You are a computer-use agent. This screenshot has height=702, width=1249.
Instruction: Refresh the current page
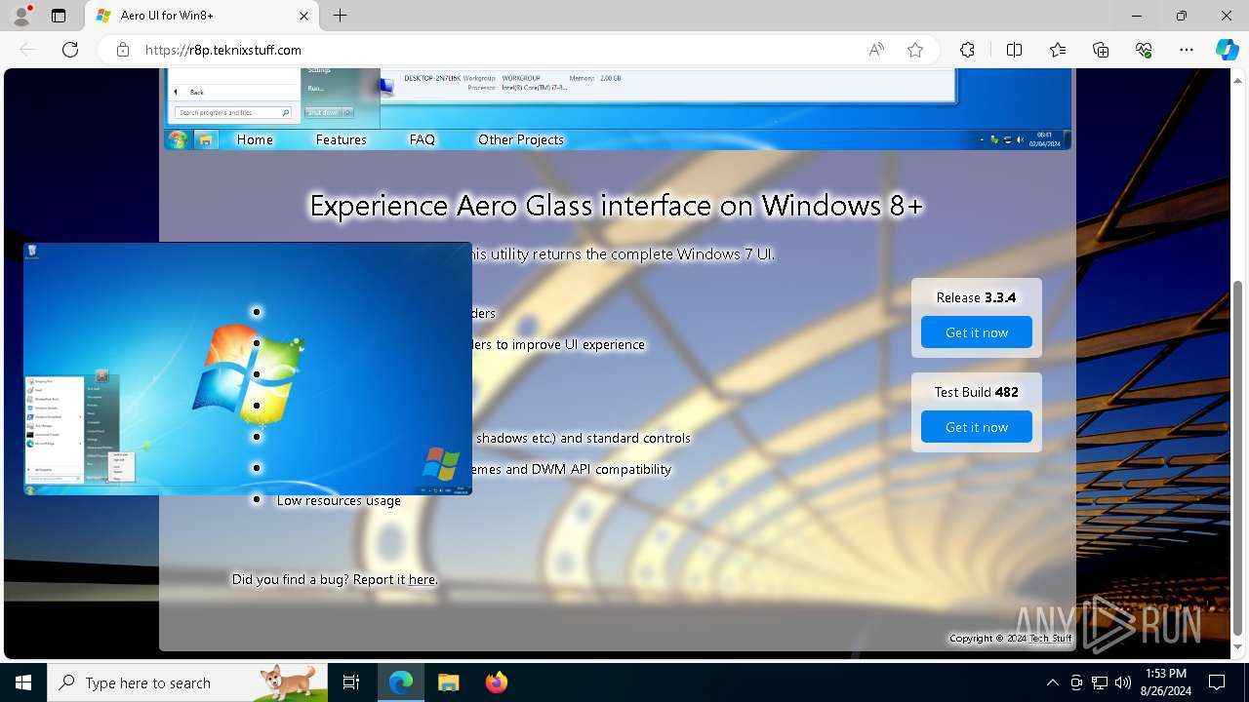pos(70,50)
